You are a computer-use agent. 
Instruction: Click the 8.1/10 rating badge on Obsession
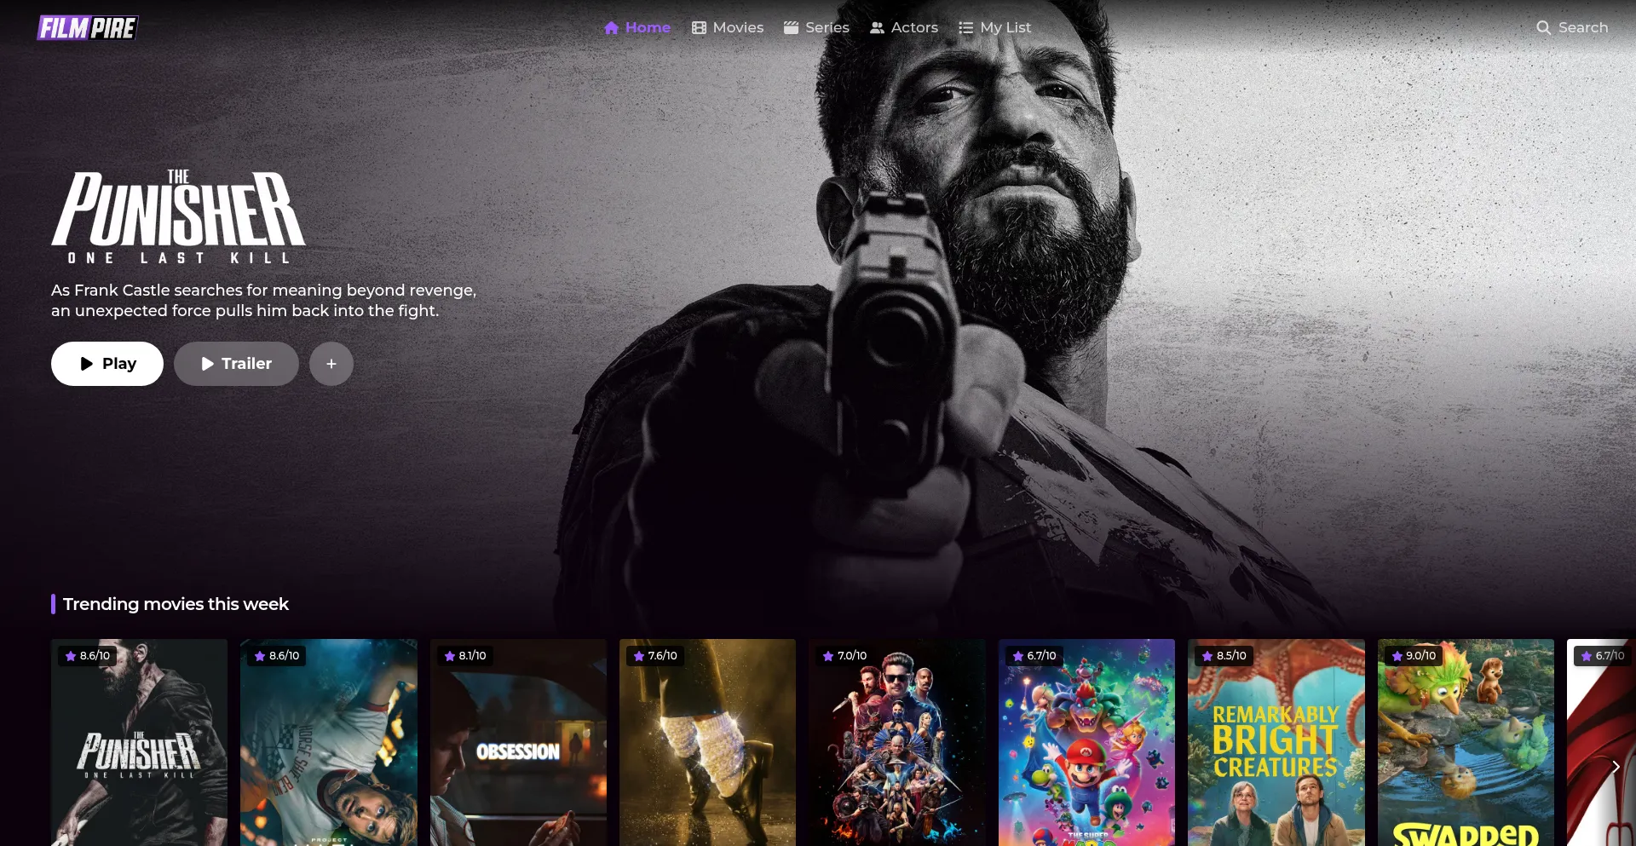pos(466,655)
